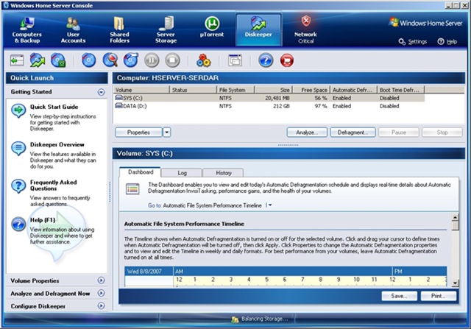This screenshot has width=471, height=329.
Task: Collapse the Getting Started section
Action: click(102, 92)
